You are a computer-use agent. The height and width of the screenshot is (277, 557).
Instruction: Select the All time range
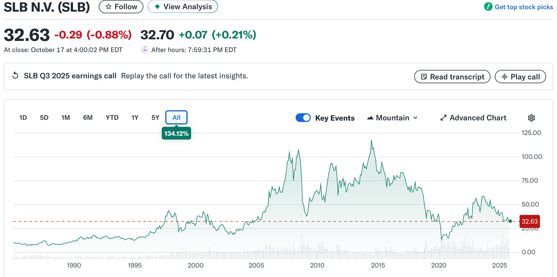point(176,117)
